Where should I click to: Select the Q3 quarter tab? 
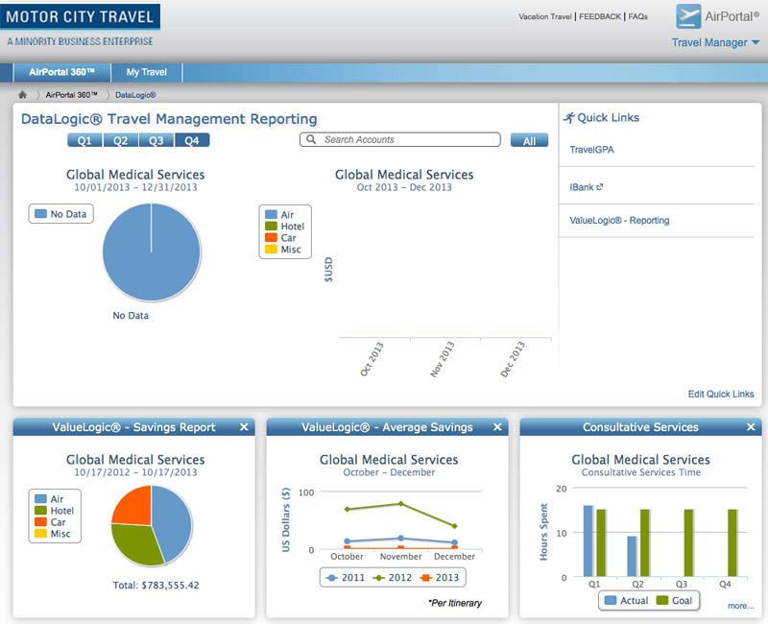point(156,140)
